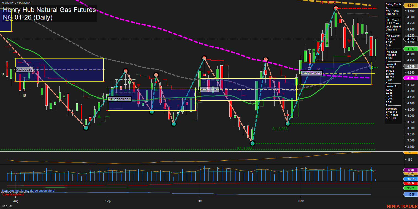Click the SP's: 115 summary line
The height and width of the screenshot is (209, 418).
(391, 112)
